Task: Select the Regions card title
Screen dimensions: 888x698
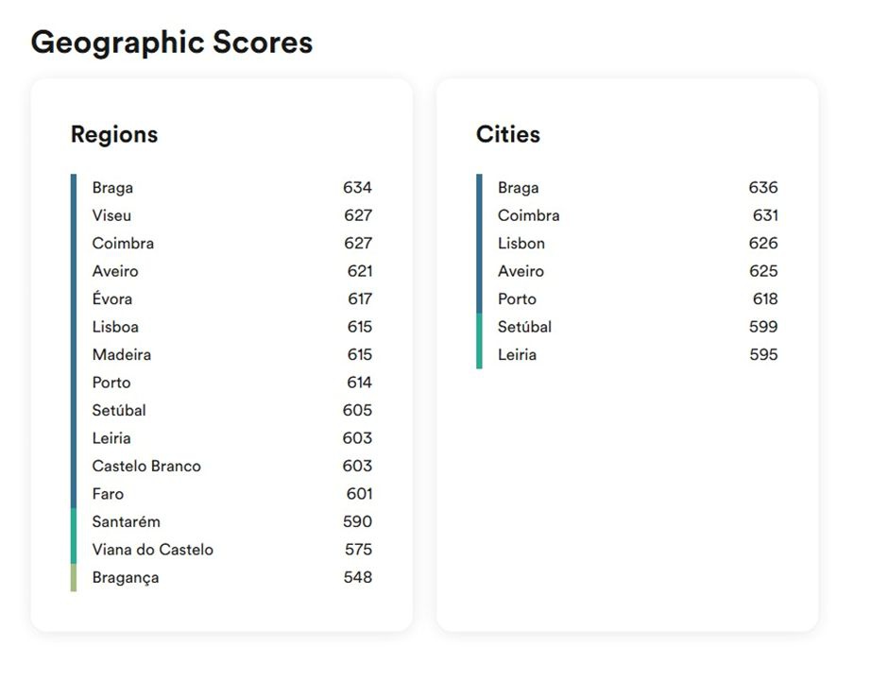Action: pos(114,134)
